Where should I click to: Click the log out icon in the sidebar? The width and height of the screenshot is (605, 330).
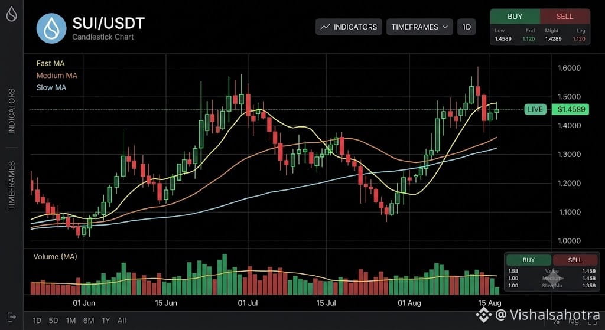tap(12, 317)
